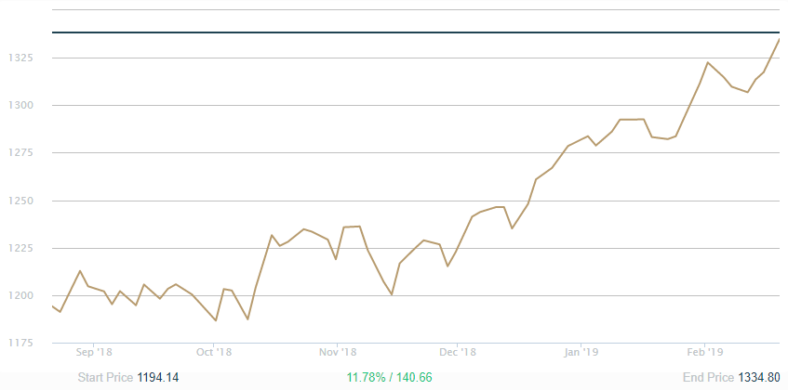The image size is (788, 390).
Task: Click the Jan '19 x-axis label
Action: pos(581,353)
